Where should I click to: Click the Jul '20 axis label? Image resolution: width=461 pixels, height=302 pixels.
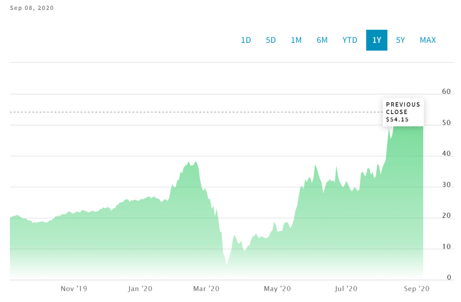(x=347, y=288)
